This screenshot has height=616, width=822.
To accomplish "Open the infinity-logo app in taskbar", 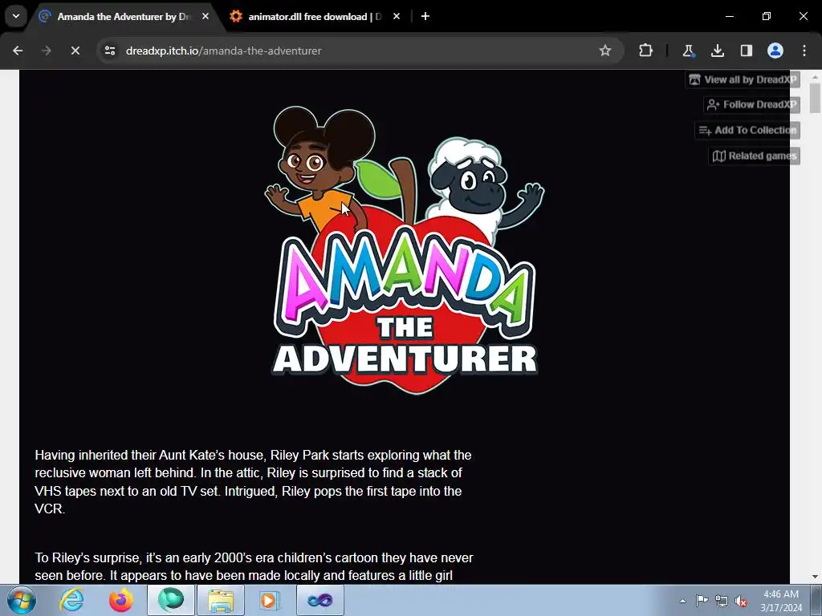I will coord(320,600).
